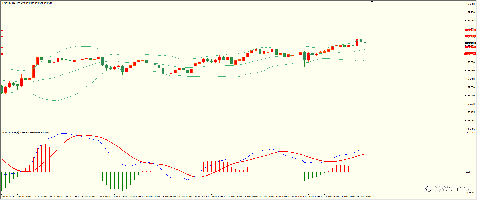Click the 7 Nov 08:00 time label
Viewport: 477px width, 200px height.
coord(185,197)
